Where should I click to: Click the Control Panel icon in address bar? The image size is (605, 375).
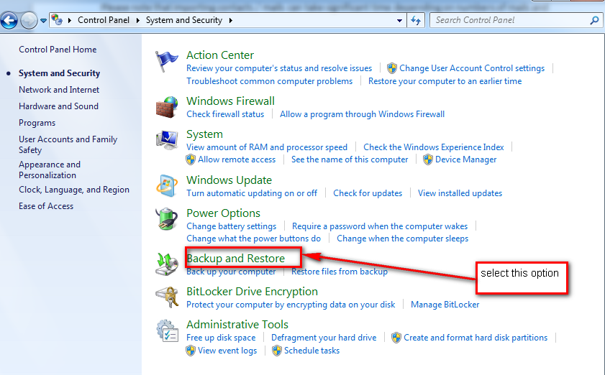(x=57, y=19)
